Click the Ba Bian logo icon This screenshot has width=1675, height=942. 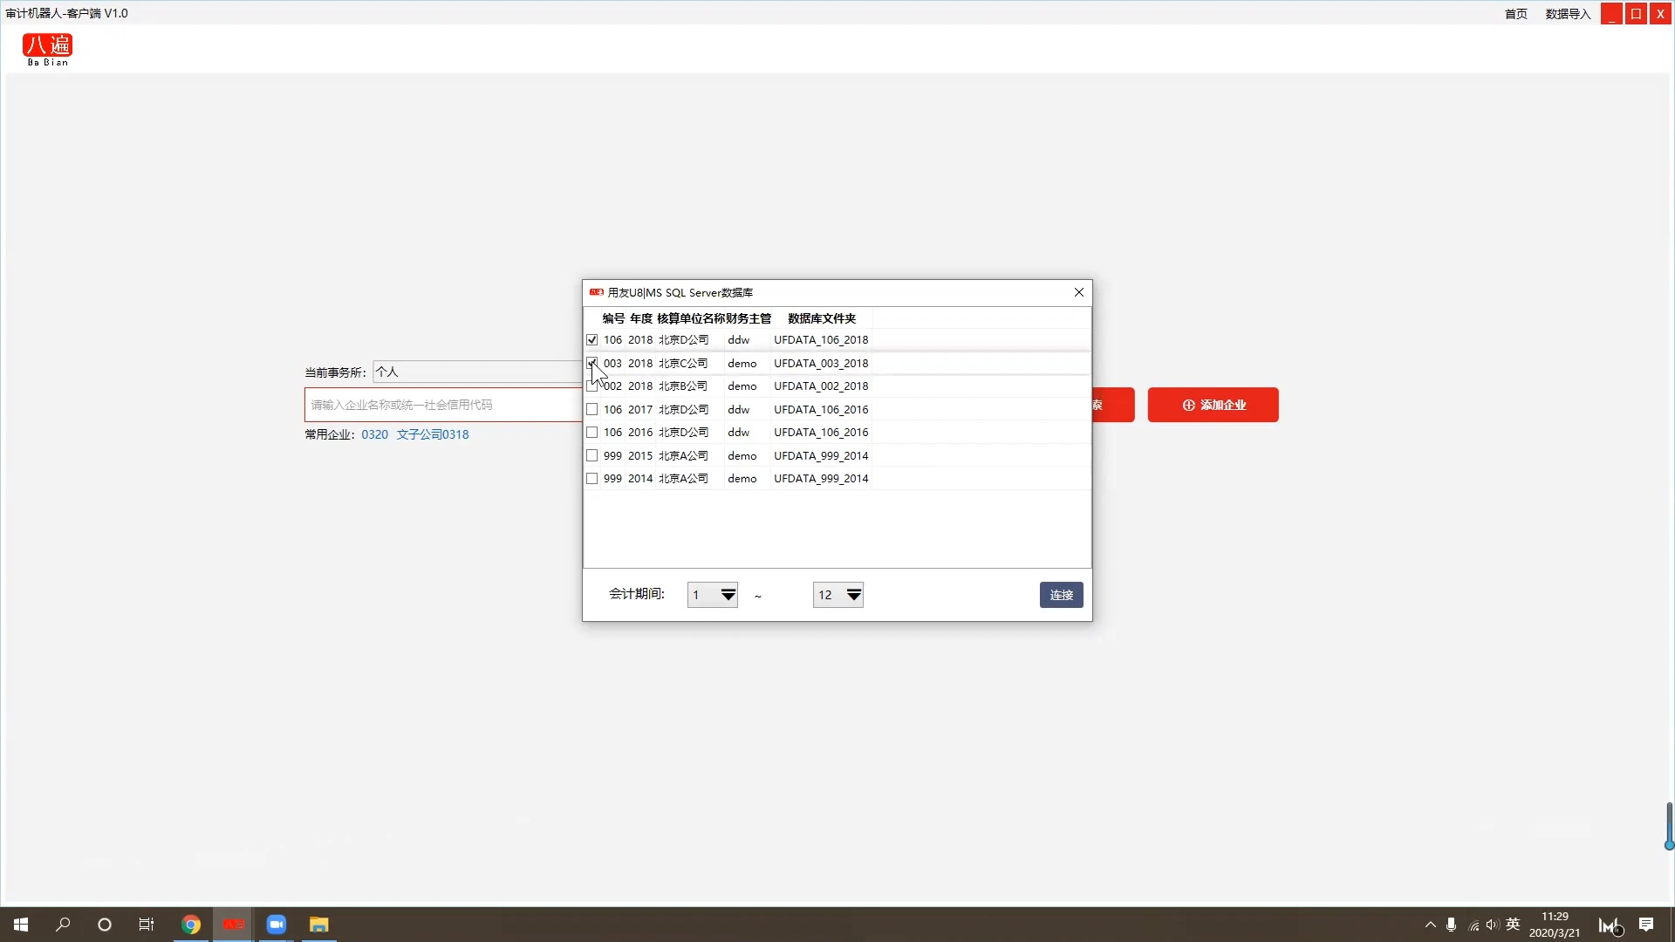(x=48, y=49)
